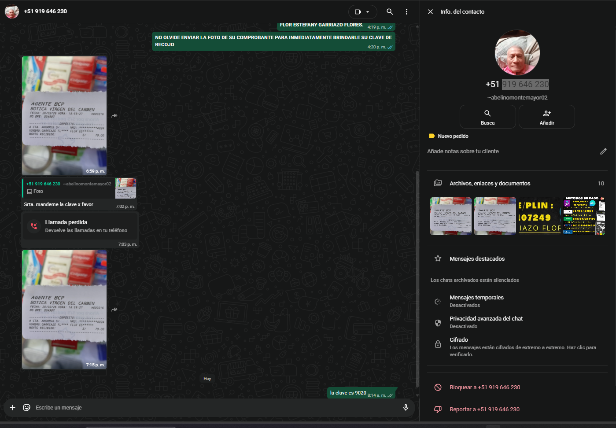This screenshot has height=428, width=616.
Task: Click the microphone voice message icon
Action: coord(406,408)
